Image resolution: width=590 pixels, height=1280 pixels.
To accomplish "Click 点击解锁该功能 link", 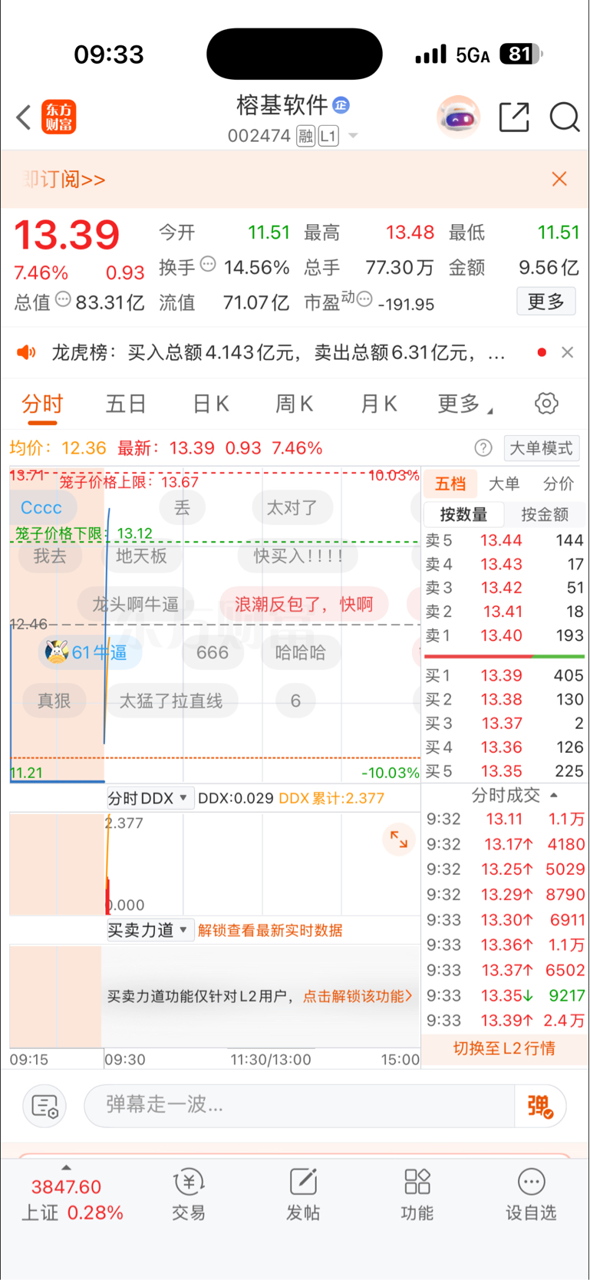I will click(358, 996).
